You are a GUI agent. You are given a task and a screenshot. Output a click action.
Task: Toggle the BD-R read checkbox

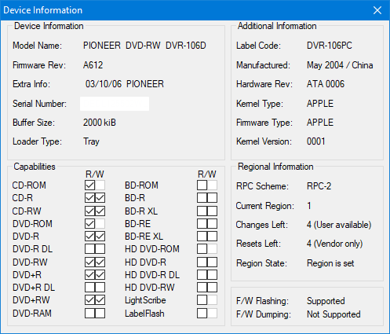pyautogui.click(x=202, y=198)
